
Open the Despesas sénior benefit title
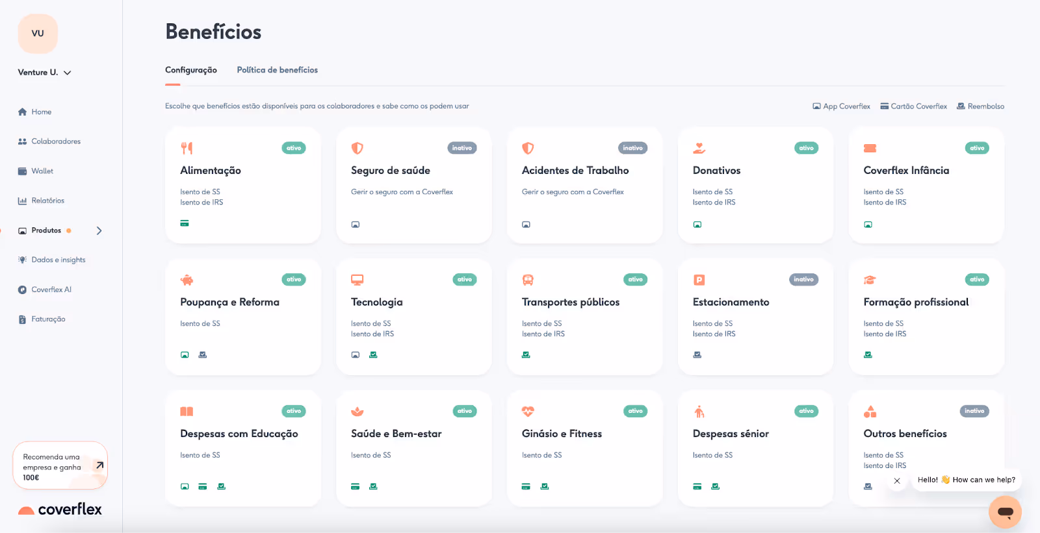pos(731,434)
